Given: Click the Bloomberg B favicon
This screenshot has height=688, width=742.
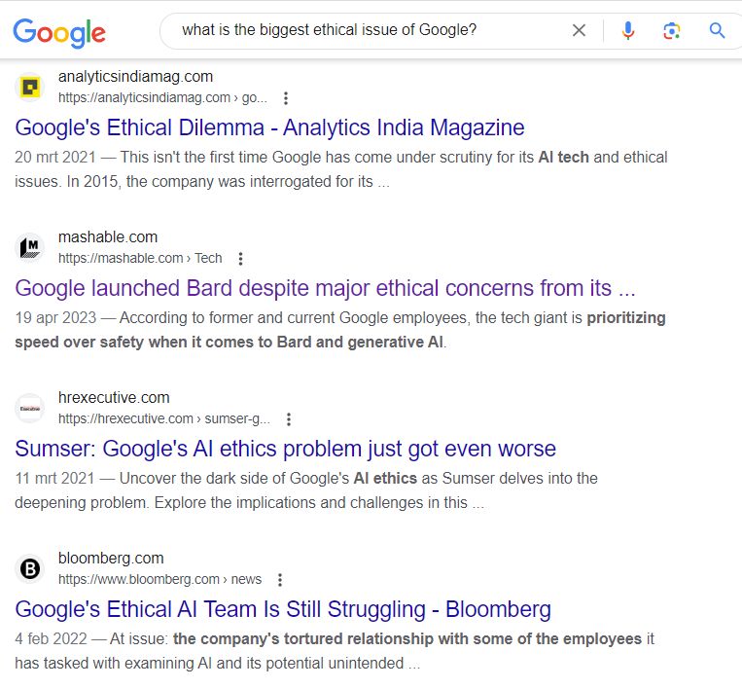Looking at the screenshot, I should [x=30, y=568].
